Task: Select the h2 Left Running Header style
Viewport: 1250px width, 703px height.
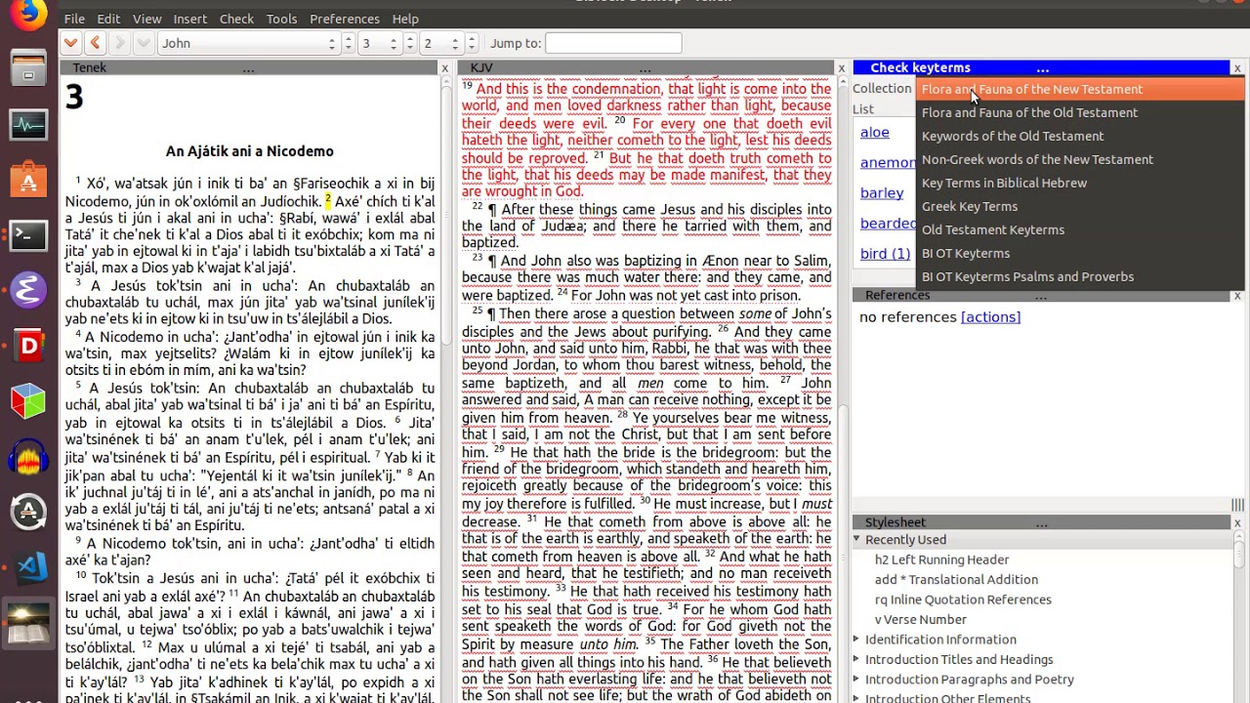Action: pyautogui.click(x=941, y=559)
